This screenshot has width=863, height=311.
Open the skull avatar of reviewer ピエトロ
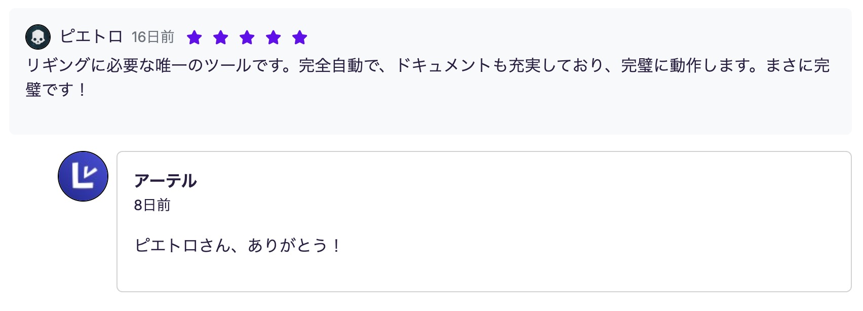pos(38,37)
